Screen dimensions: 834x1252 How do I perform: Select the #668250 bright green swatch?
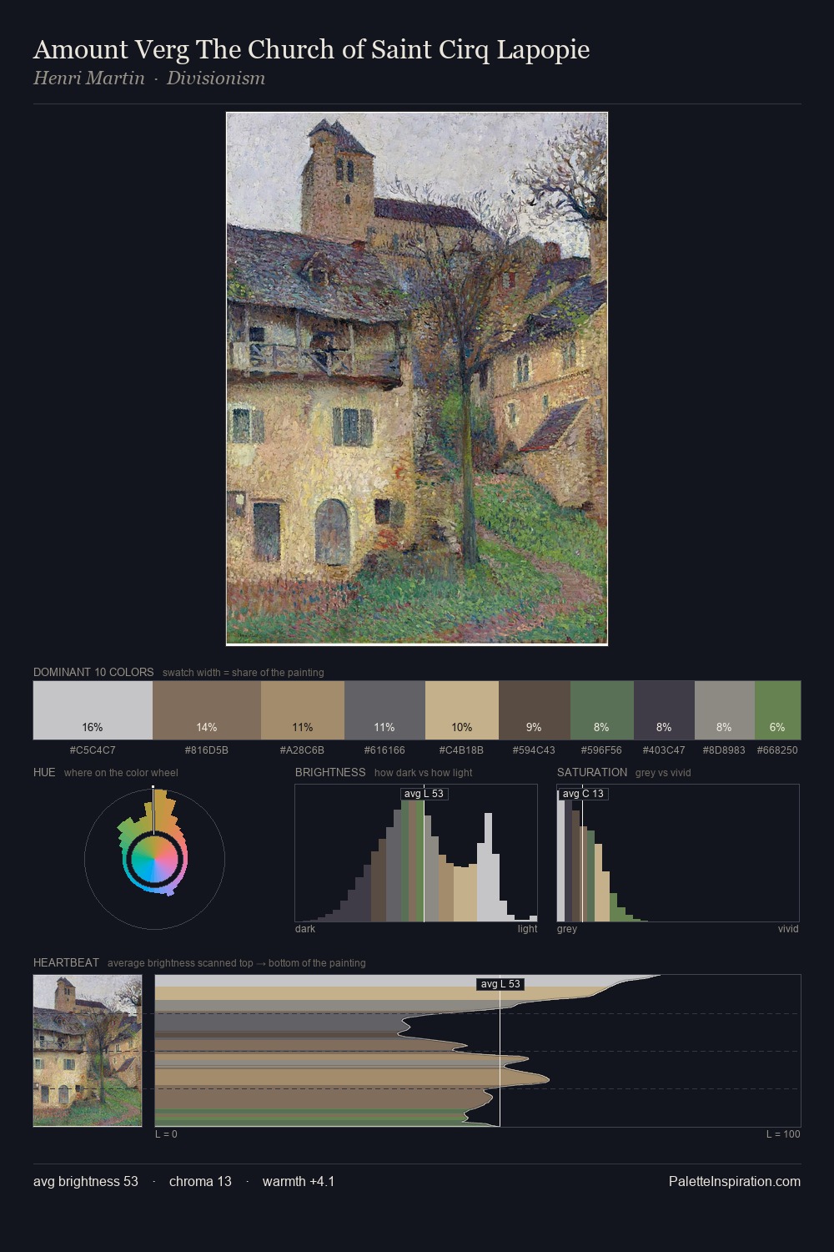click(x=777, y=710)
